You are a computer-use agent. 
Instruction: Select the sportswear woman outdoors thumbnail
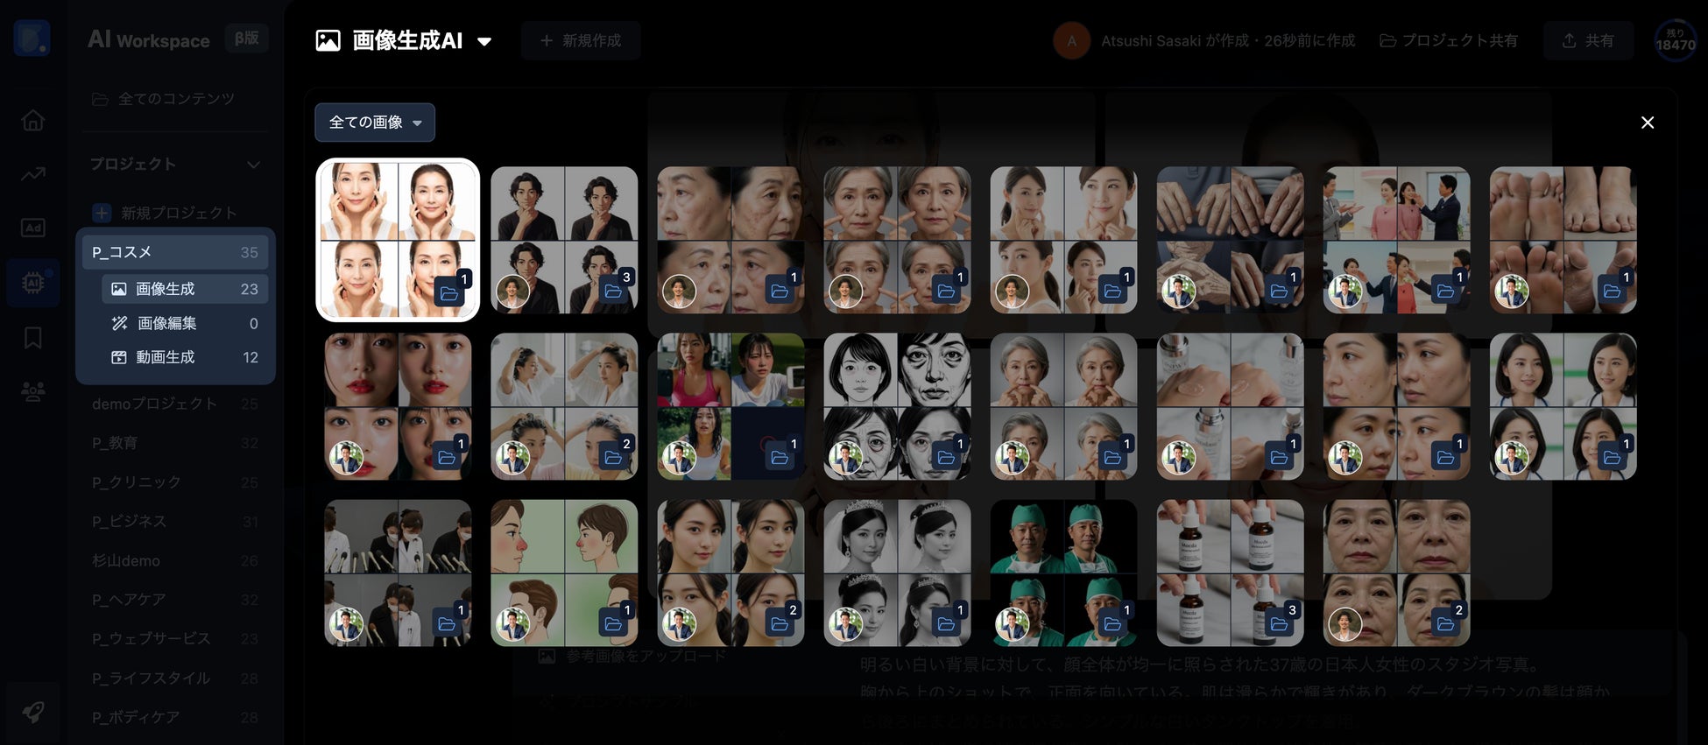[x=730, y=406]
